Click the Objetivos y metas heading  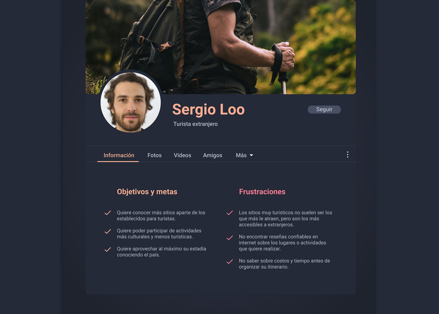click(147, 192)
